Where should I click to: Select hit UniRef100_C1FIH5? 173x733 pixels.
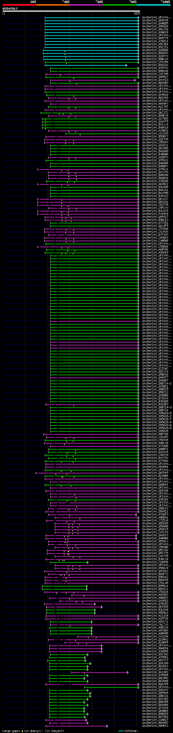(155, 74)
